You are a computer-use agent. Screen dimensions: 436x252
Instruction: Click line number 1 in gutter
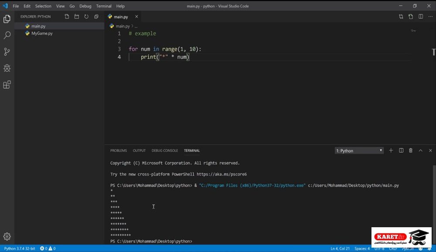click(119, 33)
